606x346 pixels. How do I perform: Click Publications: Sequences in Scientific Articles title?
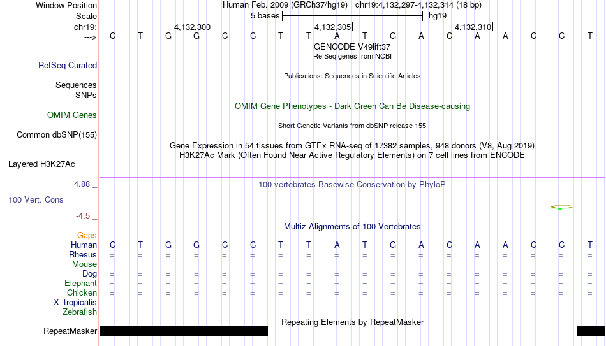(352, 76)
